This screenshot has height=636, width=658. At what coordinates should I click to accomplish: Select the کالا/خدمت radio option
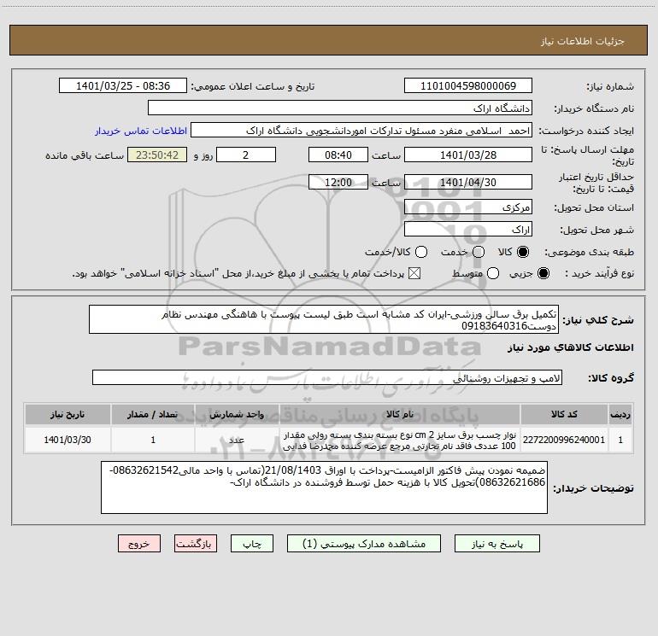[x=421, y=252]
